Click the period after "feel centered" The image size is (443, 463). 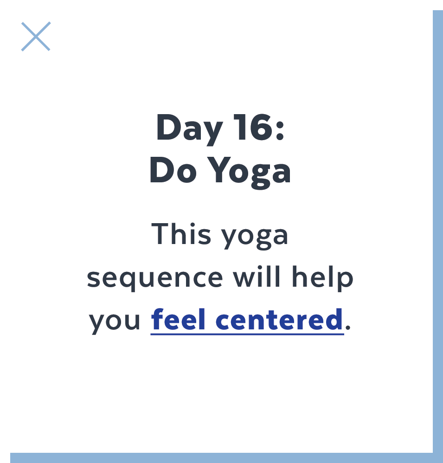pos(348,327)
